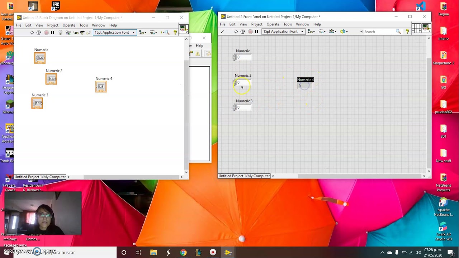The image size is (459, 258).
Task: Click Run Continuously in Front Panel toolbar
Action: pos(243,32)
